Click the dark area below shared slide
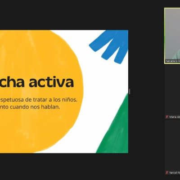This screenshot has height=180, width=180. pyautogui.click(x=64, y=166)
